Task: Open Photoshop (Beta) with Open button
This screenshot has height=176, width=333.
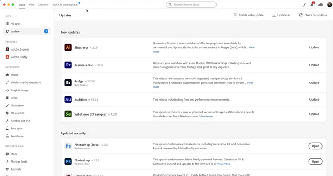Action: [x=315, y=146]
